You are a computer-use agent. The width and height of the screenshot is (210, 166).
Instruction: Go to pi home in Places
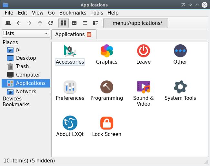coord(26,50)
